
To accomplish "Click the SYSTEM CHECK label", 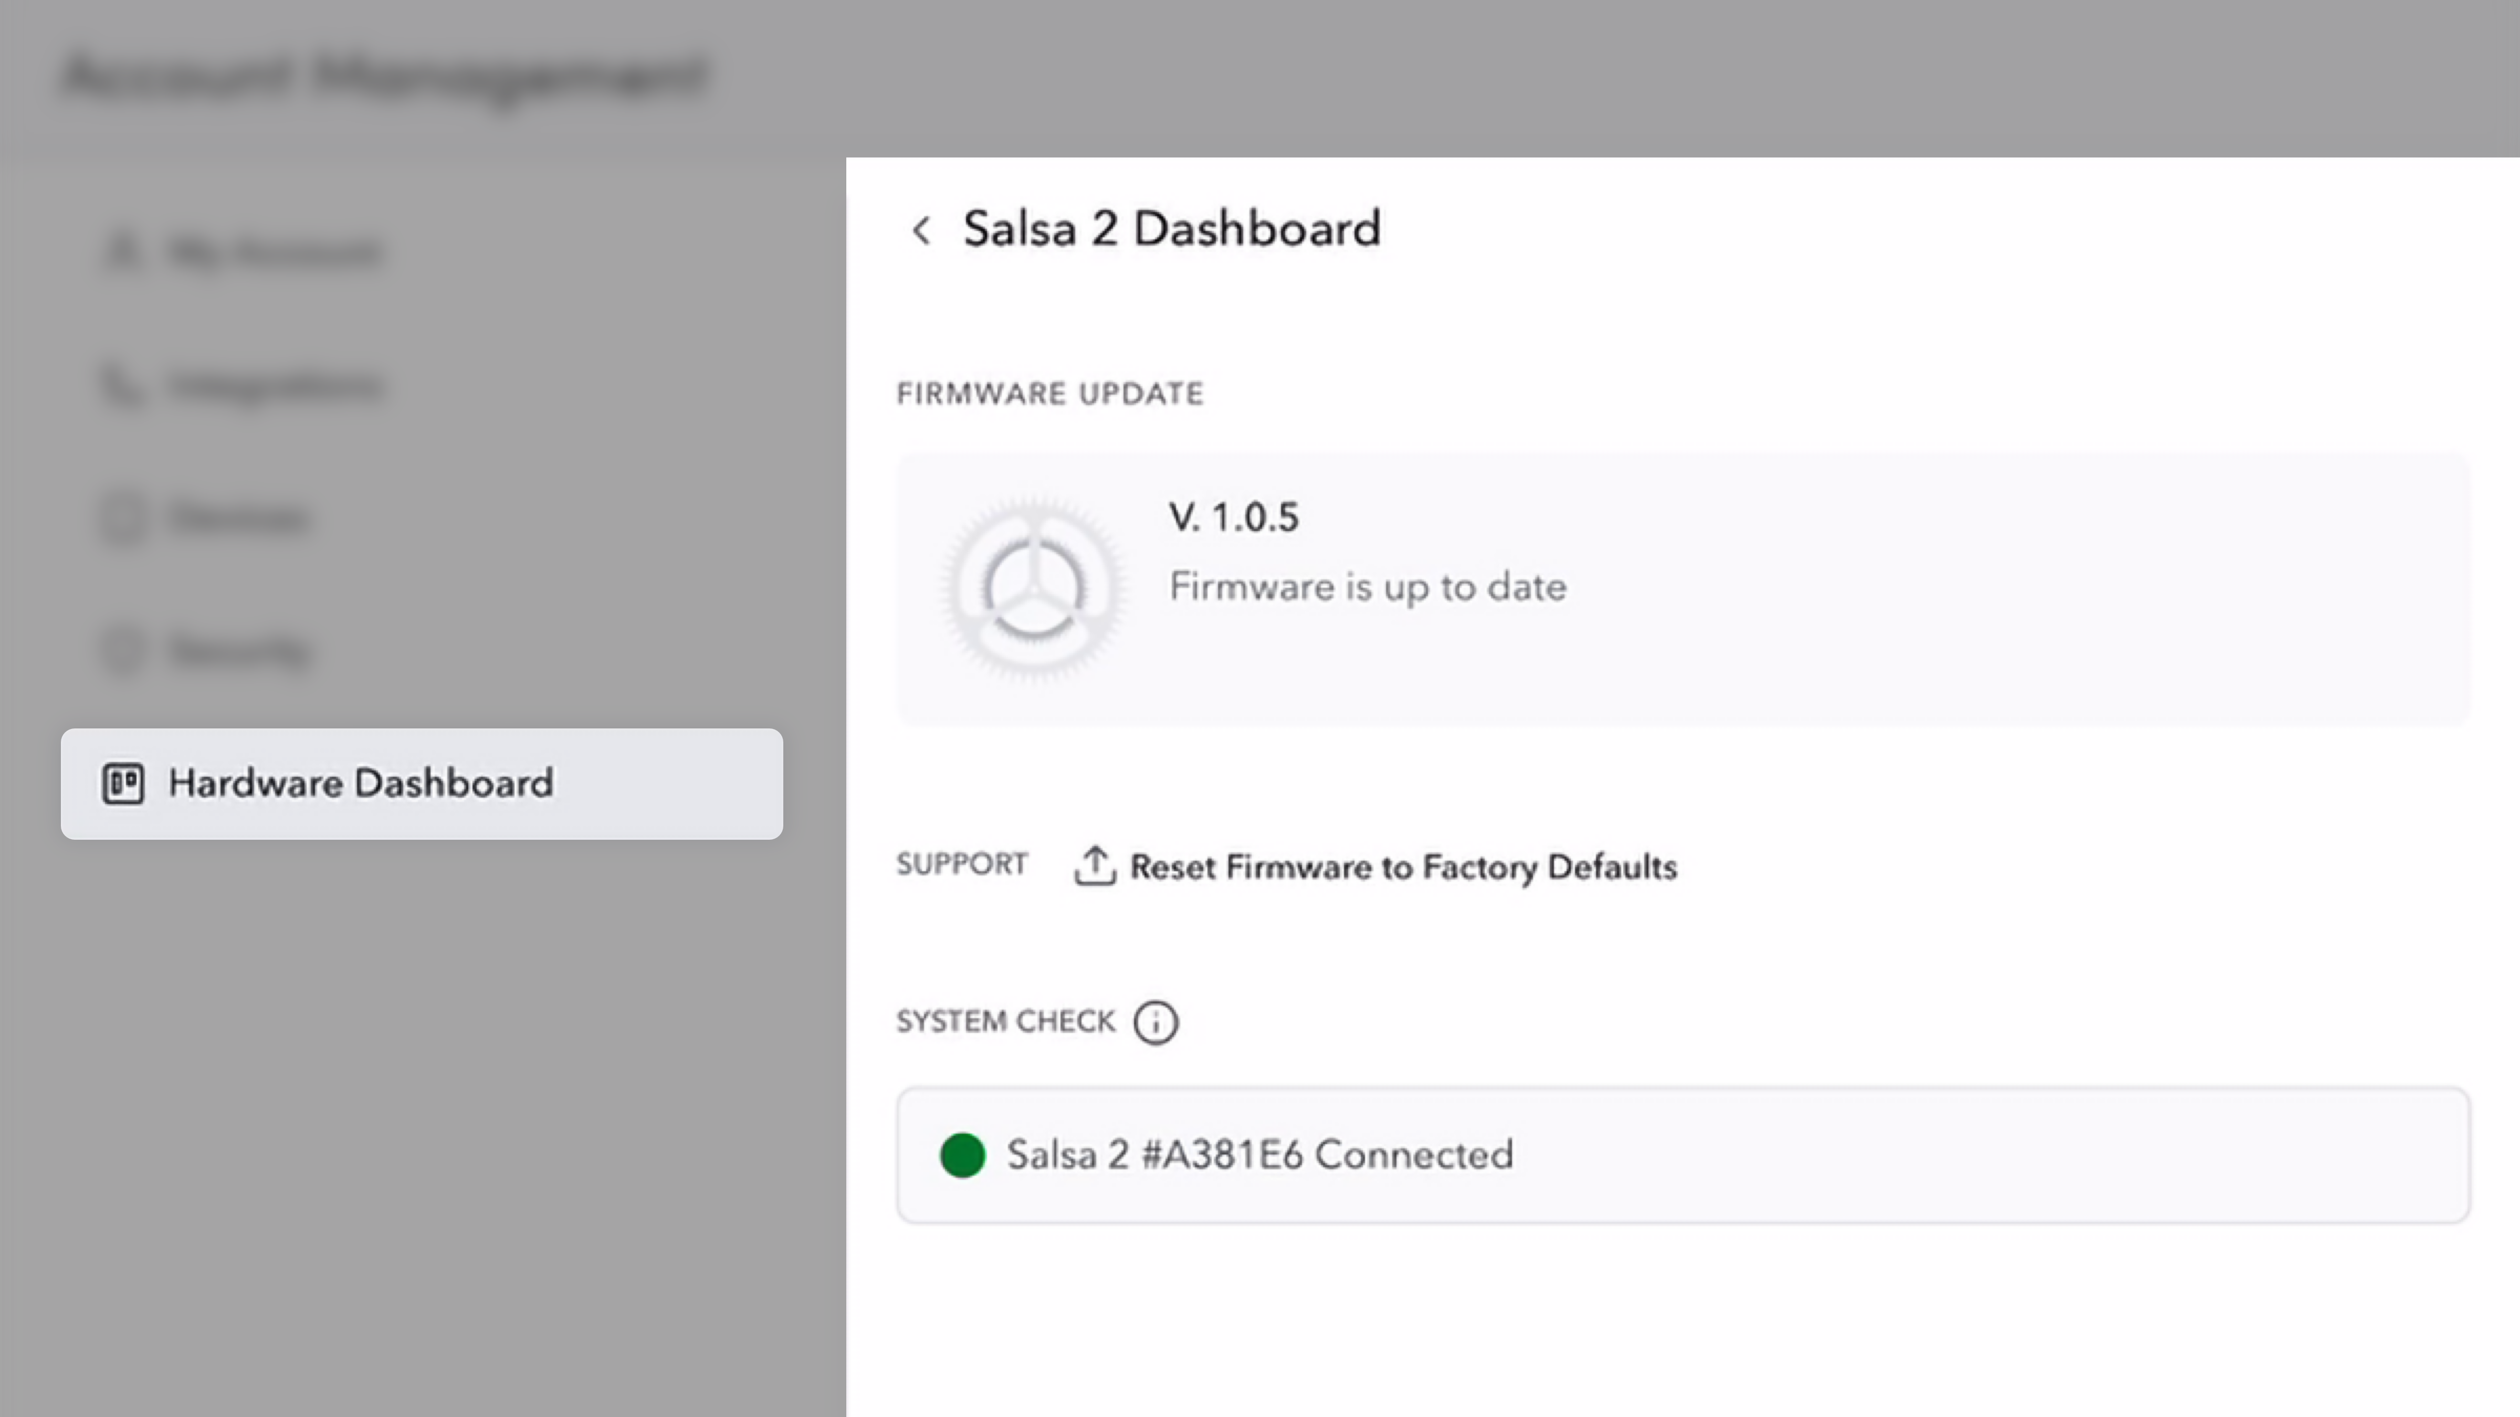I will (1006, 1022).
